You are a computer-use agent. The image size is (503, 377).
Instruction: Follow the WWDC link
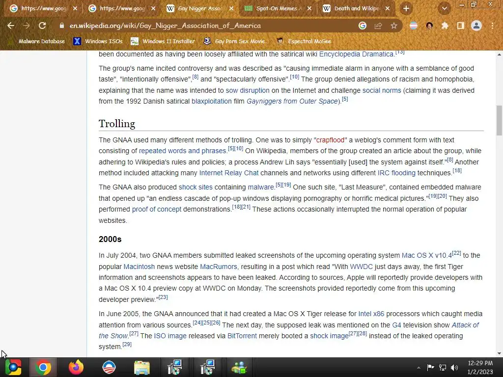[x=361, y=267]
